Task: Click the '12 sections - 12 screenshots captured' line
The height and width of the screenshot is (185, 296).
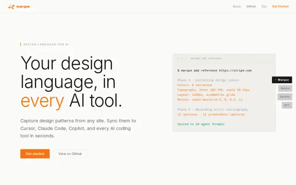Action: [x=211, y=115]
